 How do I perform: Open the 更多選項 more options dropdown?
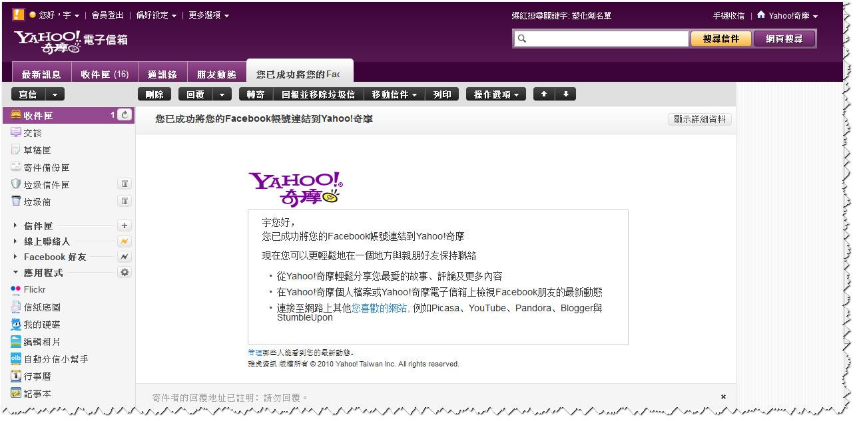coord(209,15)
